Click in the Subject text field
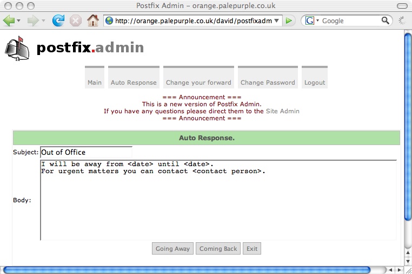This screenshot has height=274, width=412. (86, 153)
